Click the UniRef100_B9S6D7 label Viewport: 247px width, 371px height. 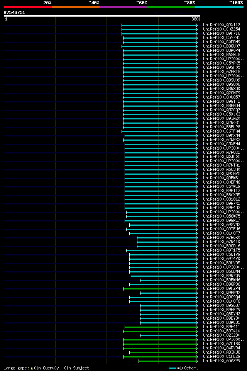coord(222,306)
